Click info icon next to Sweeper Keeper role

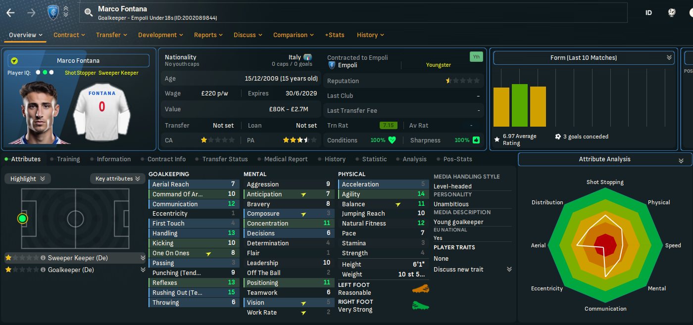[43, 258]
